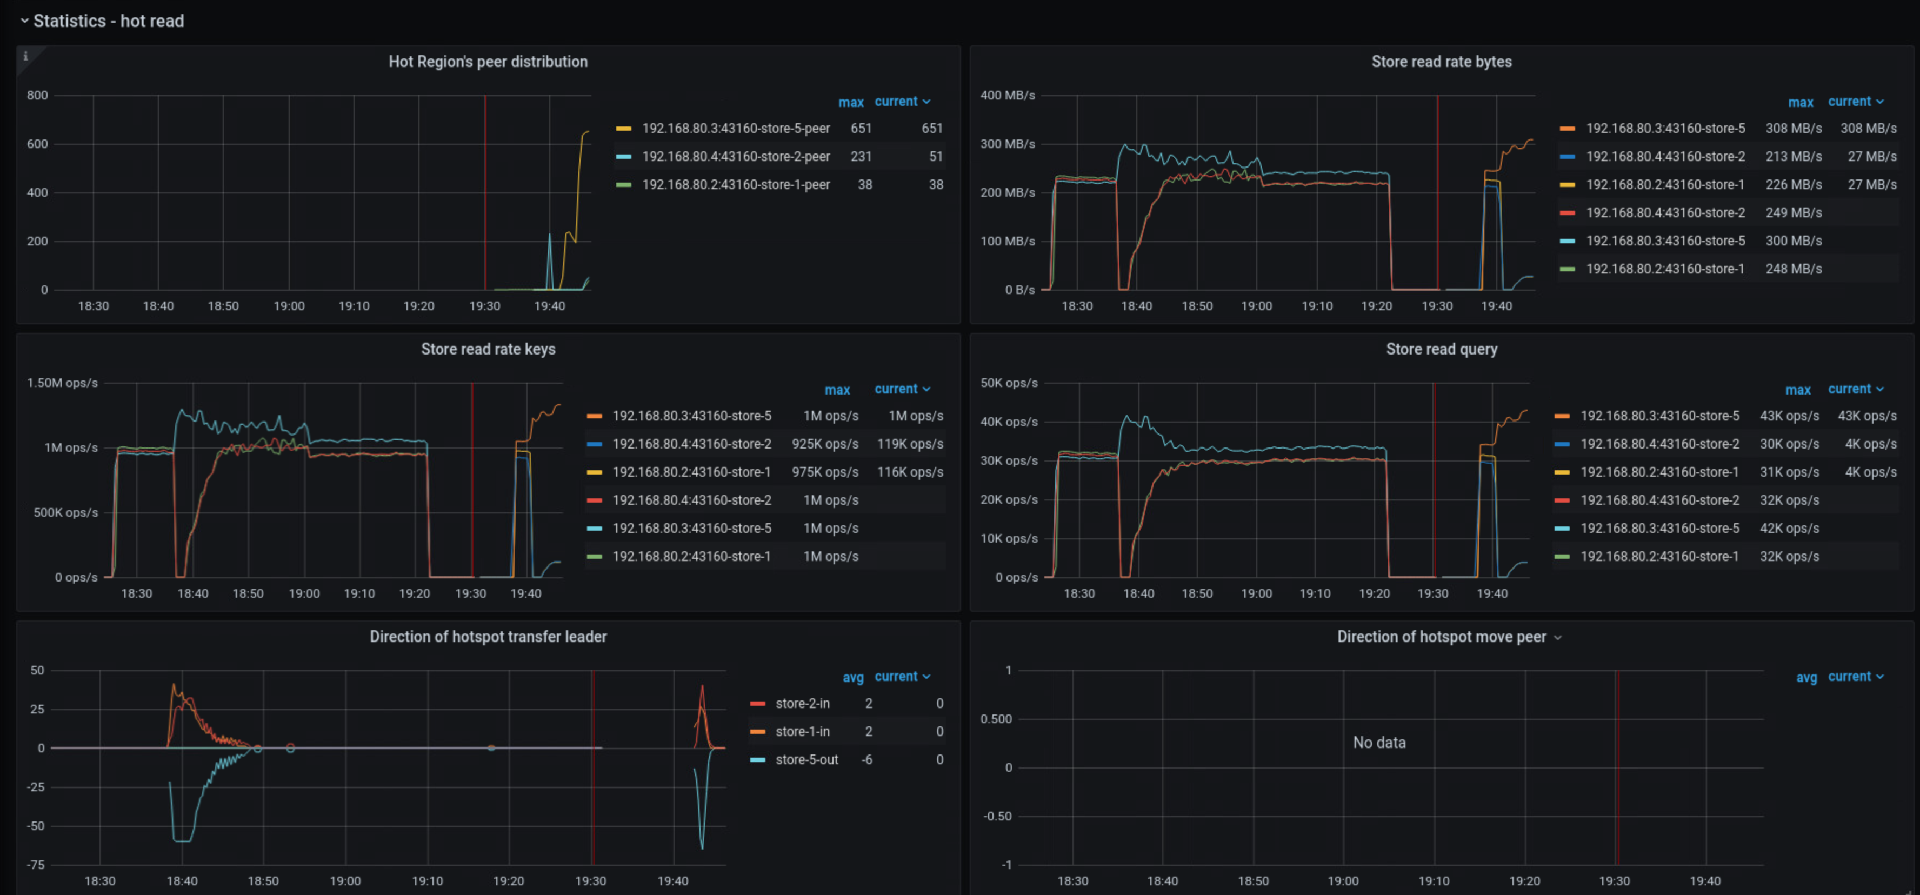Open the Store read rate keys panel title menu
Viewport: 1920px width, 895px height.
coord(488,349)
